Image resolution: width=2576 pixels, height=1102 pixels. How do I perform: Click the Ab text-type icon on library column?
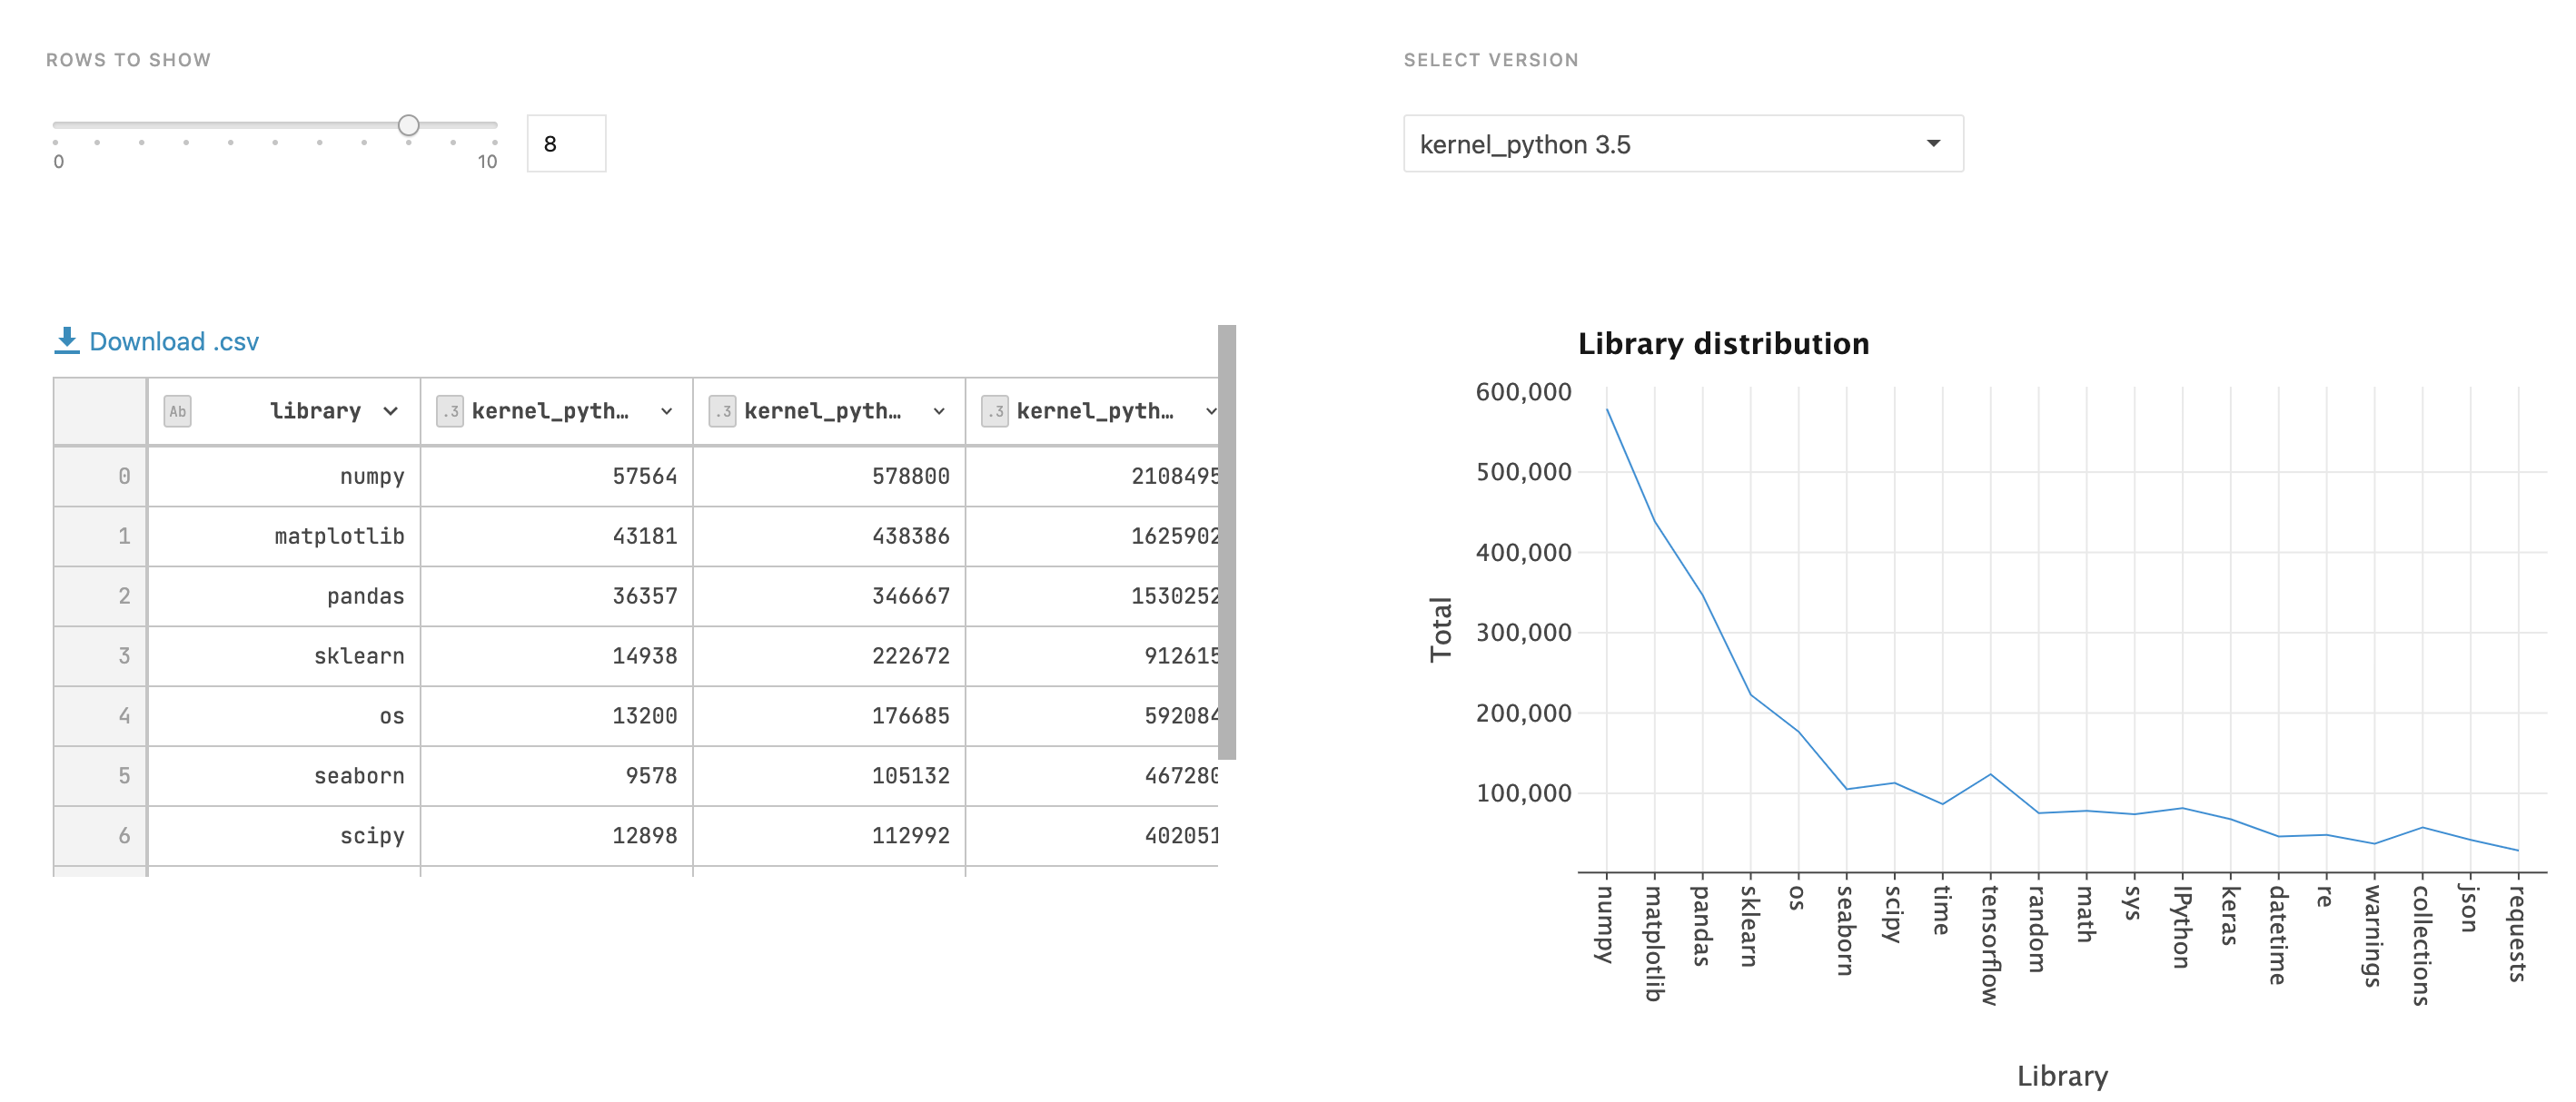coord(177,410)
